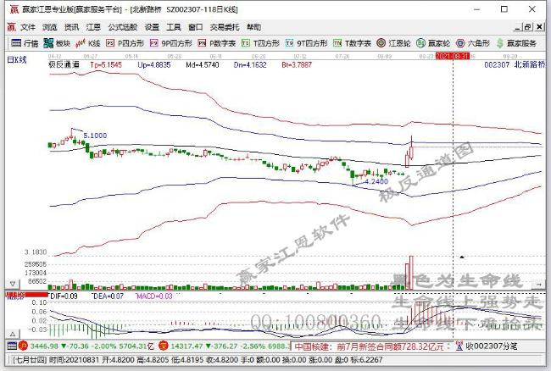The width and height of the screenshot is (551, 371).
Task: Open the 设置 menu
Action: [152, 27]
